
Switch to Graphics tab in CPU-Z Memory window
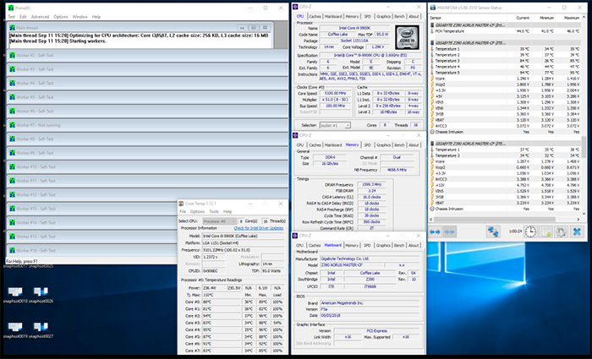tap(383, 145)
